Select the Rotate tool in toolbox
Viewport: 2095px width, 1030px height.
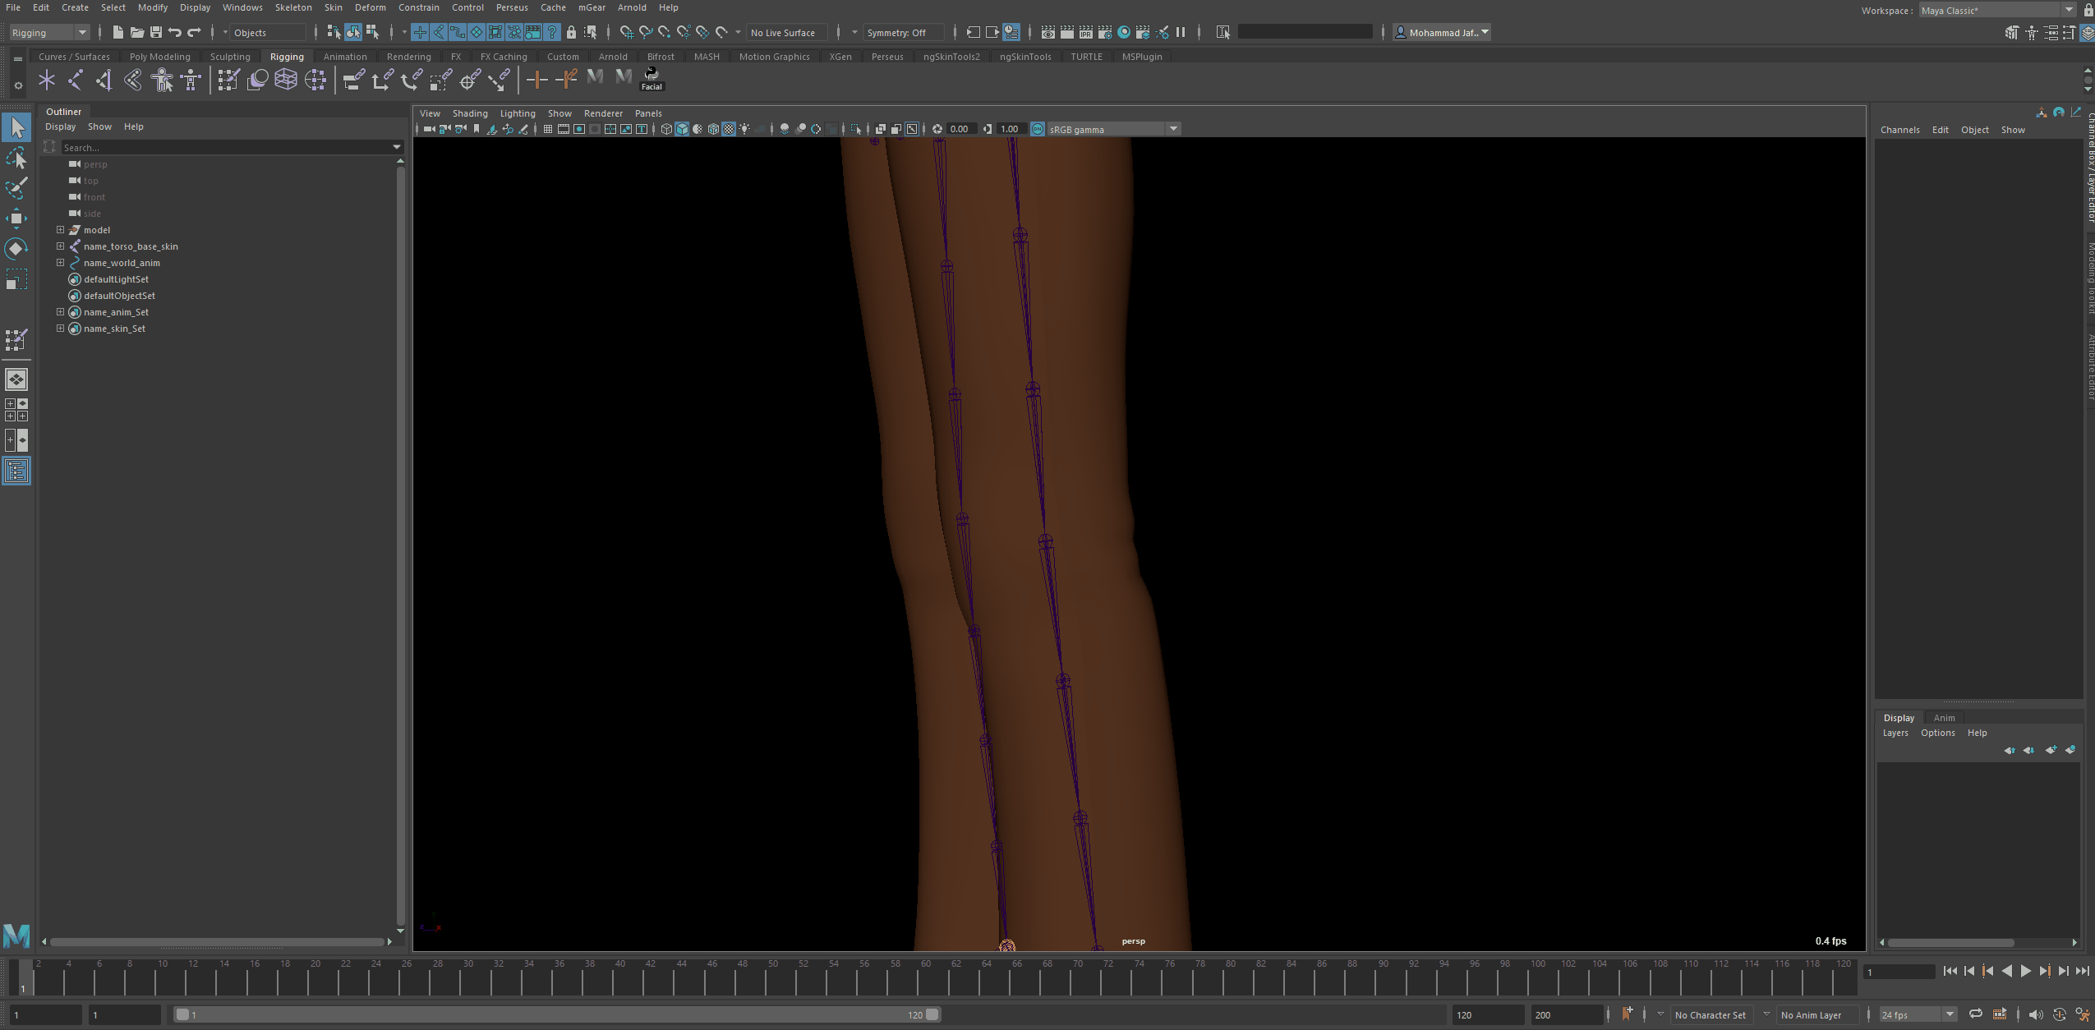(x=16, y=248)
